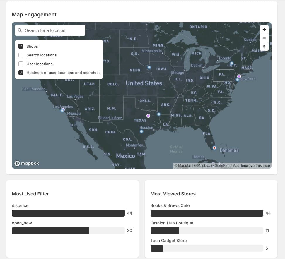285x259 pixels.
Task: Click the zoom out control on the map
Action: (264, 38)
